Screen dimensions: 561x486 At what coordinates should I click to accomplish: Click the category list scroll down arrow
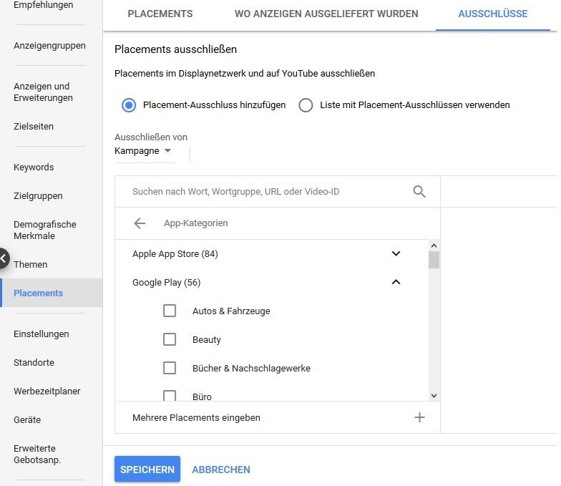click(434, 395)
